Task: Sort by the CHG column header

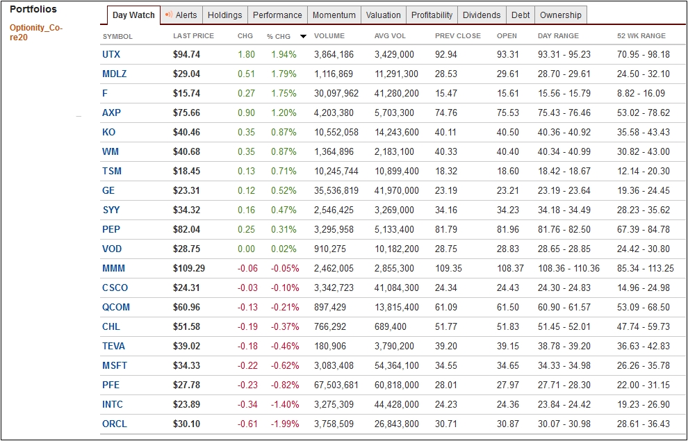Action: [245, 36]
